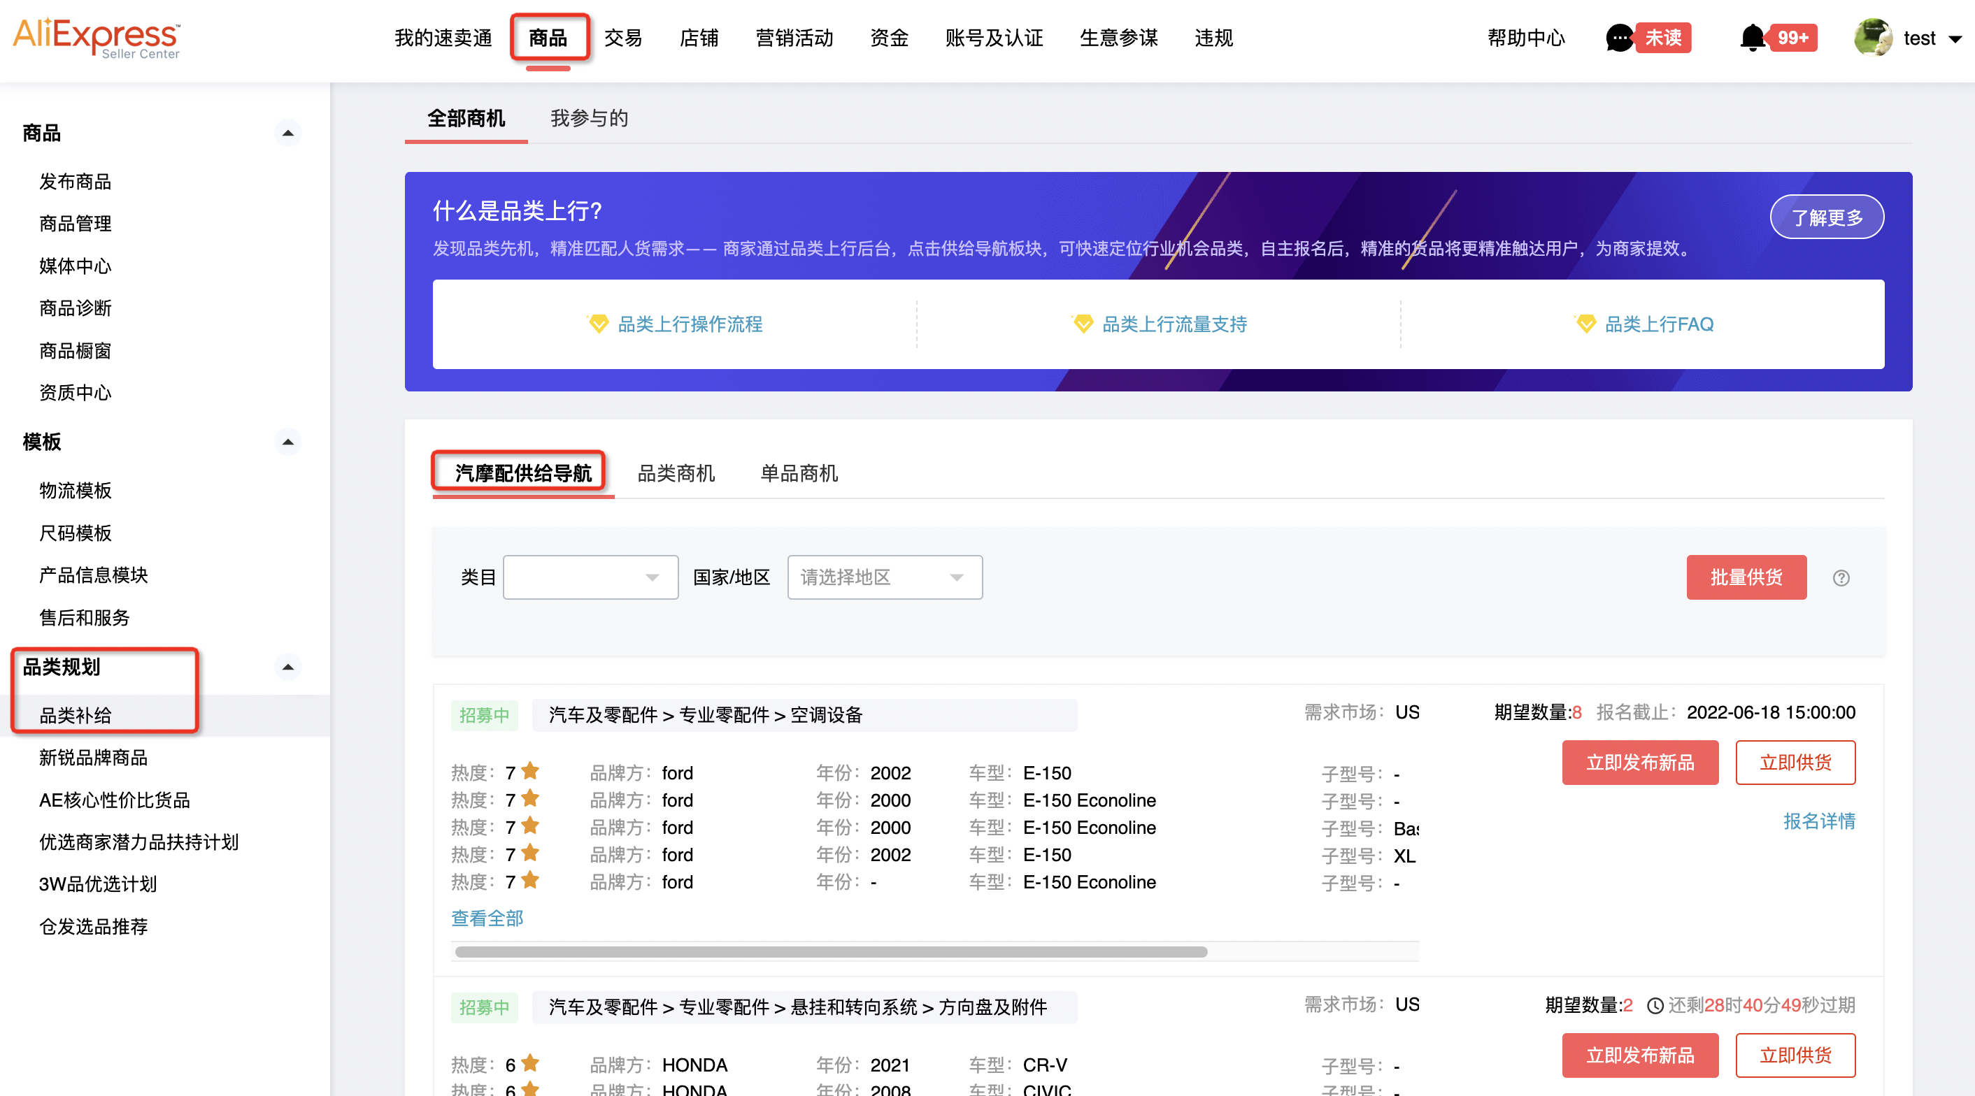Open 售后和服务 in sidebar

point(85,618)
